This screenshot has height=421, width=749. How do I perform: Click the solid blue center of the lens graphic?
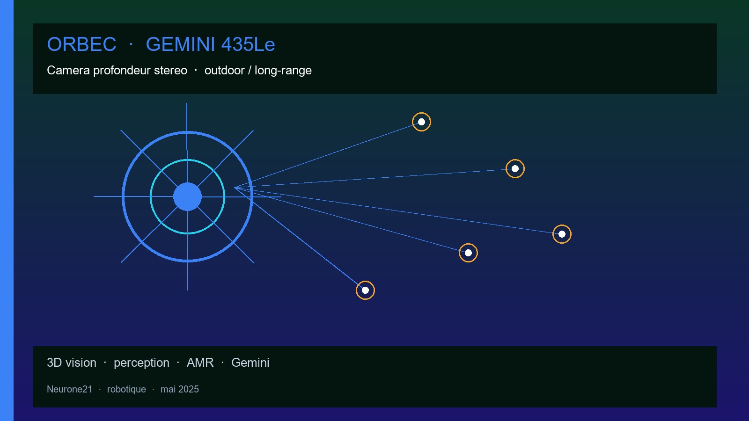[x=187, y=196]
